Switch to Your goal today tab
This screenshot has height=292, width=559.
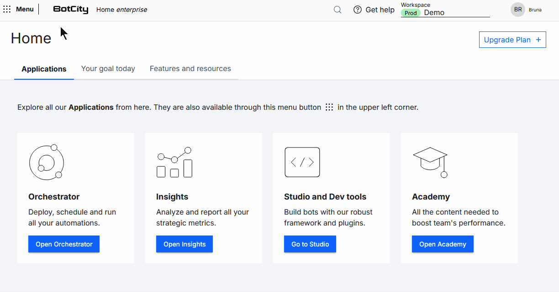[x=108, y=69]
